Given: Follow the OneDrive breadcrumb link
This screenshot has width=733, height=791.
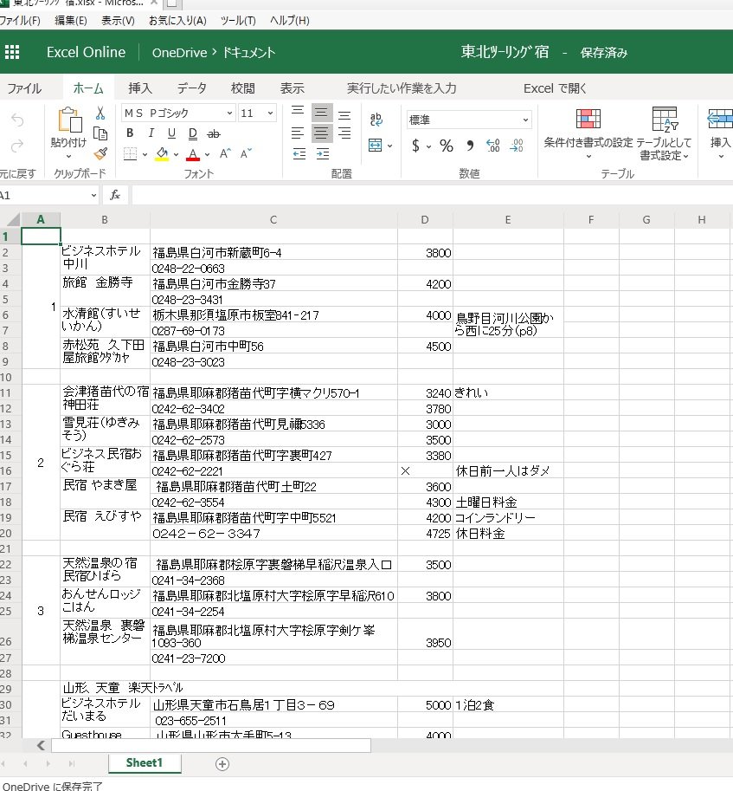Looking at the screenshot, I should (179, 53).
